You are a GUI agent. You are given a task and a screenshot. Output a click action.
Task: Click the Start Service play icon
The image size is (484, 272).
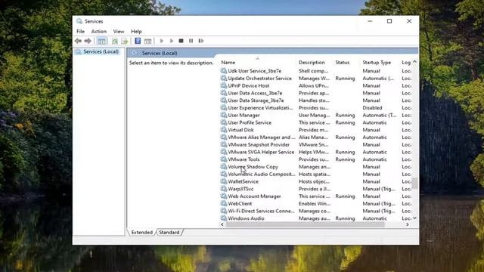161,41
